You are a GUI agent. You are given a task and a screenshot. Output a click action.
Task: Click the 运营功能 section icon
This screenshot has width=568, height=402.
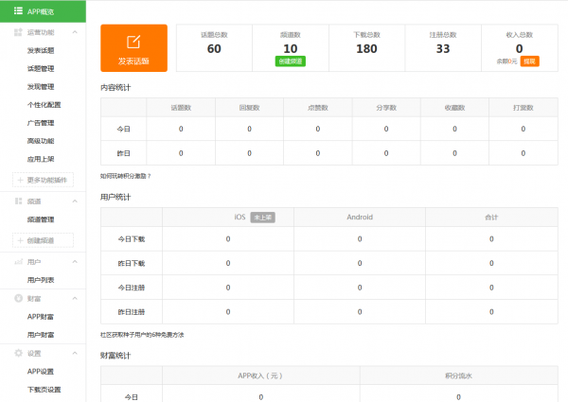click(x=18, y=32)
